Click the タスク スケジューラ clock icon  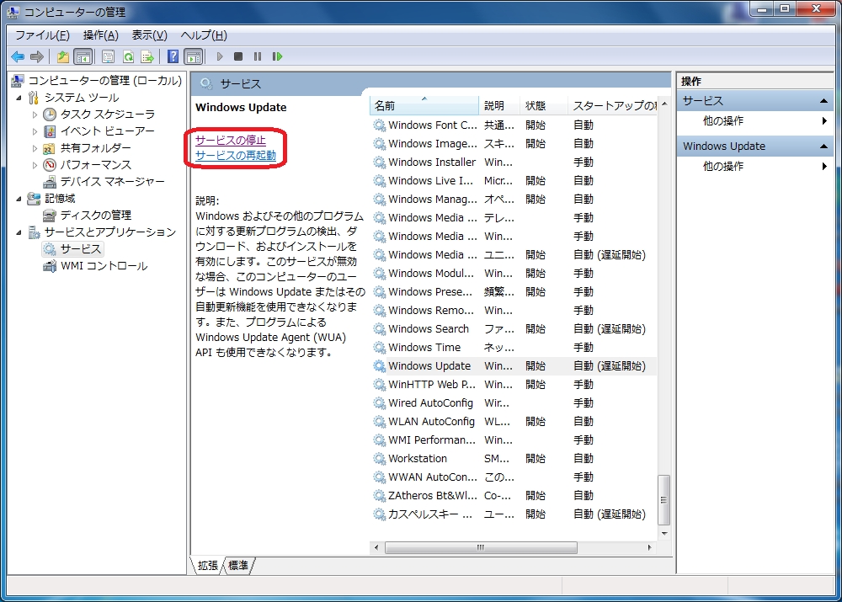(x=50, y=115)
